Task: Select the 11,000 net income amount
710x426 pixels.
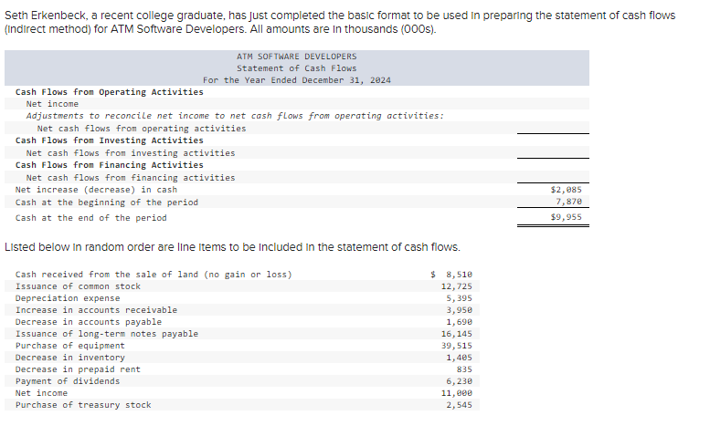Action: pyautogui.click(x=457, y=393)
